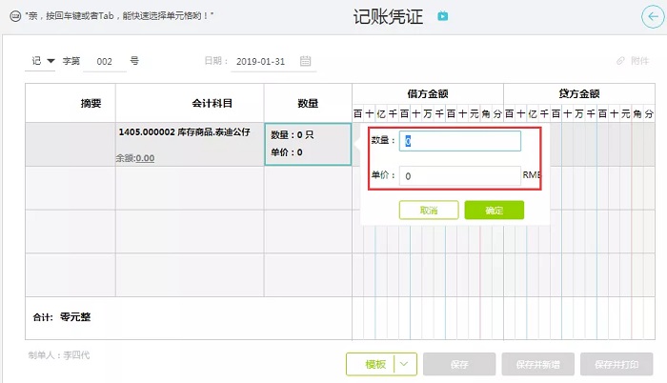The height and width of the screenshot is (383, 667).
Task: Click the 保存并新增 button
Action: pyautogui.click(x=536, y=363)
